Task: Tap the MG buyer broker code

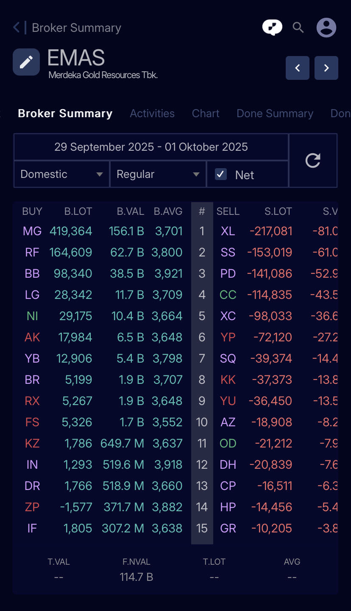Action: tap(32, 231)
